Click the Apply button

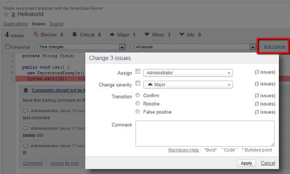tap(246, 163)
